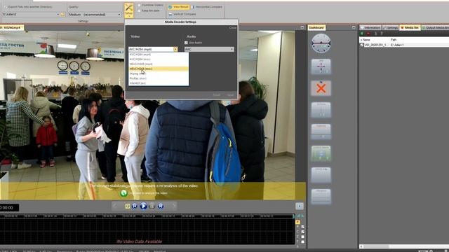449x252 pixels.
Task: Click the green analyze video icon
Action: coord(123,193)
